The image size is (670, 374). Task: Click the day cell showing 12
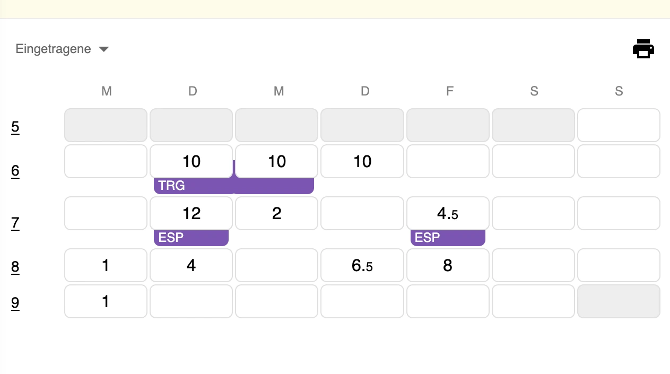click(192, 213)
